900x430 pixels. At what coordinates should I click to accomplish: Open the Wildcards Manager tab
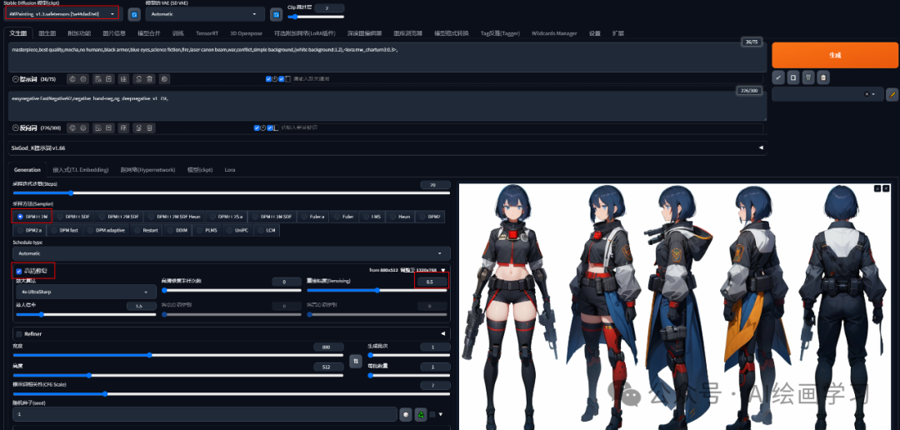pos(554,33)
